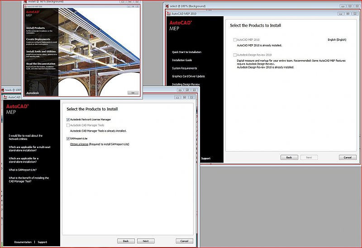Image resolution: width=362 pixels, height=248 pixels.
Task: Click the select window's 'Select the Products to Install' heading
Action: [x=255, y=25]
